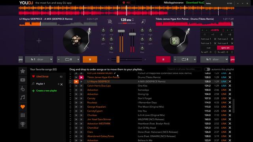Load Roudeep track onto the left deck
This screenshot has width=253, height=142.
[76, 103]
